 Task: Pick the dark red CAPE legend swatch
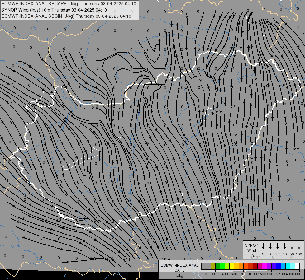255,266
